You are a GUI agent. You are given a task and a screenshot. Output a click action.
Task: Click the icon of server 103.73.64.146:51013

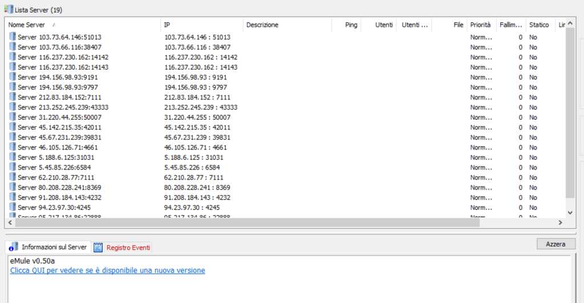coord(13,37)
